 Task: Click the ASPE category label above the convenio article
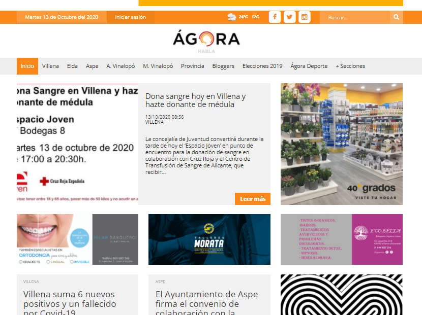[160, 282]
